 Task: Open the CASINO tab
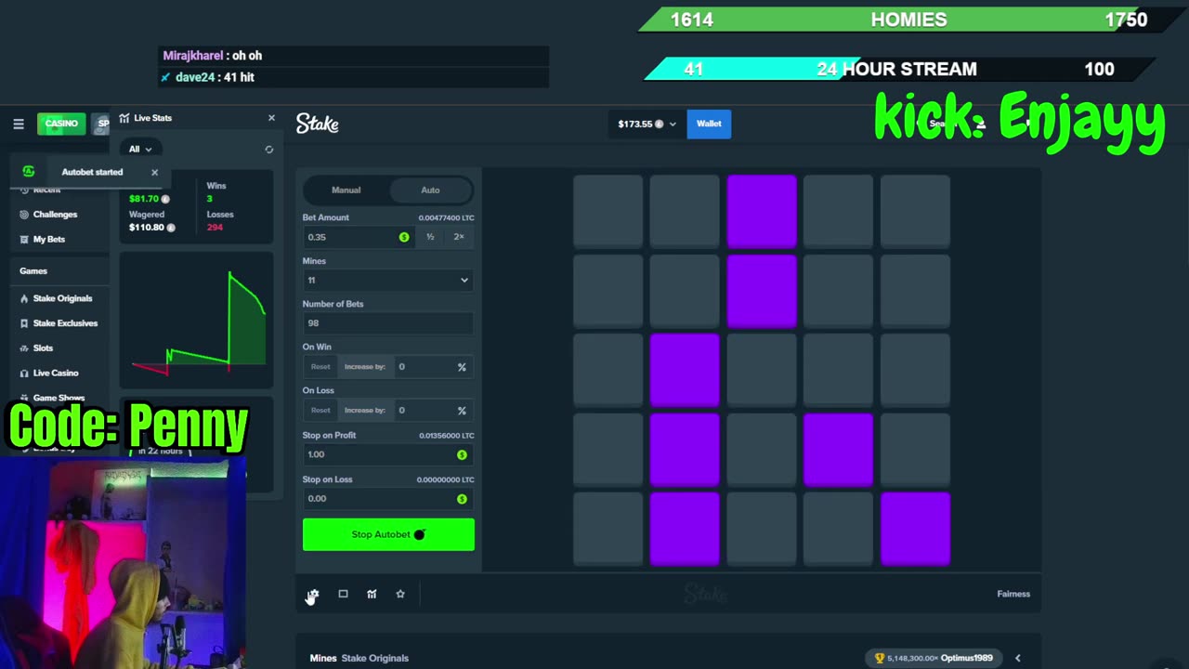(61, 124)
